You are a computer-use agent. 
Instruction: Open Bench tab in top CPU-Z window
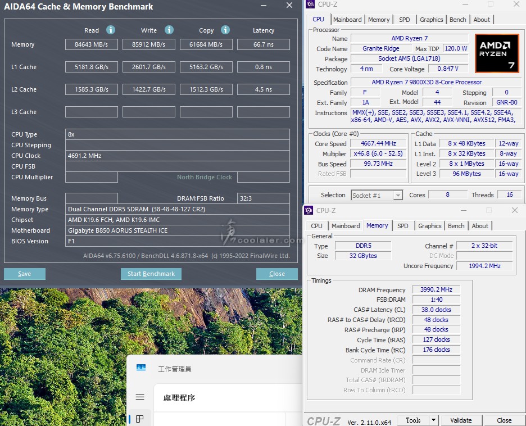457,20
